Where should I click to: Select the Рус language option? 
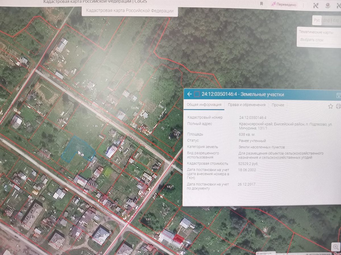pos(317,20)
